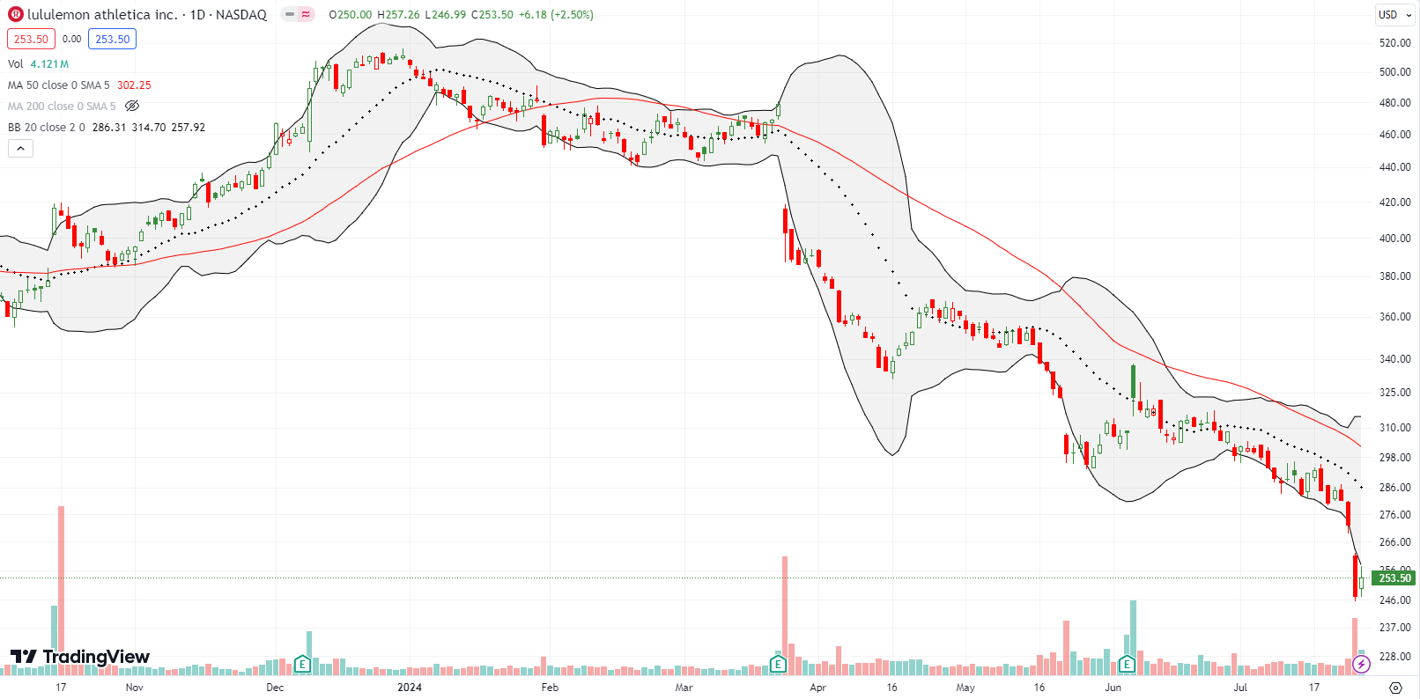The image size is (1420, 699).
Task: Click the purple lightning event marker
Action: click(x=1362, y=664)
